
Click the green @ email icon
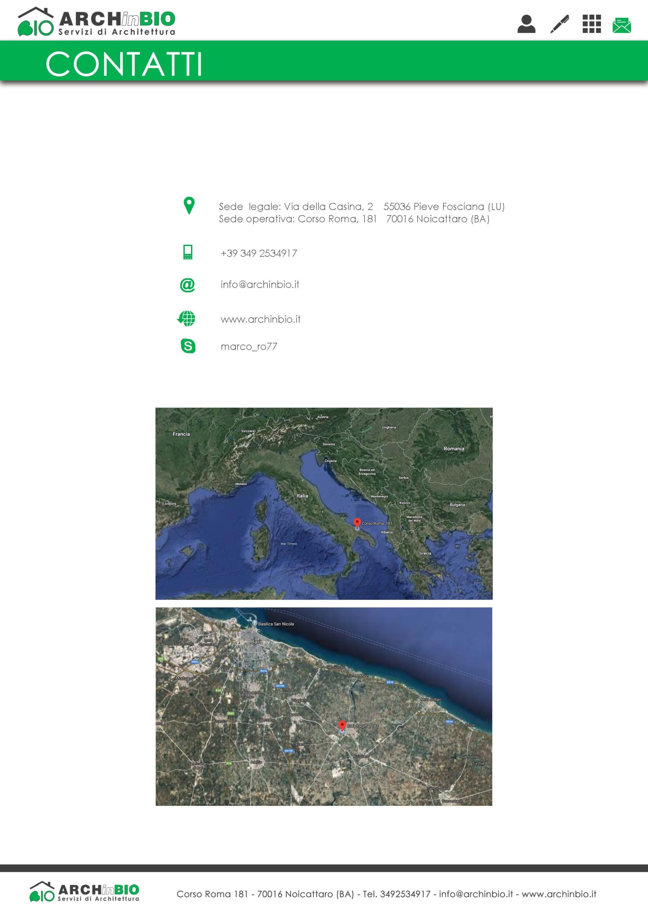pyautogui.click(x=187, y=285)
